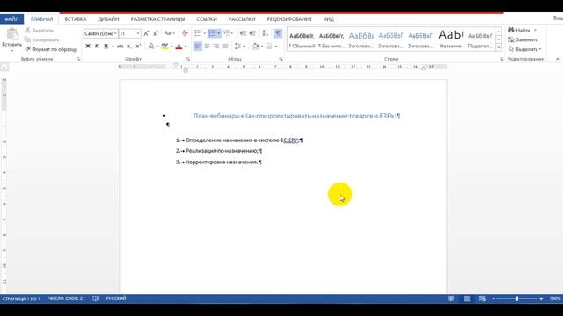
Task: Open the Font (Шрифт) dialog launcher
Action: (187, 59)
